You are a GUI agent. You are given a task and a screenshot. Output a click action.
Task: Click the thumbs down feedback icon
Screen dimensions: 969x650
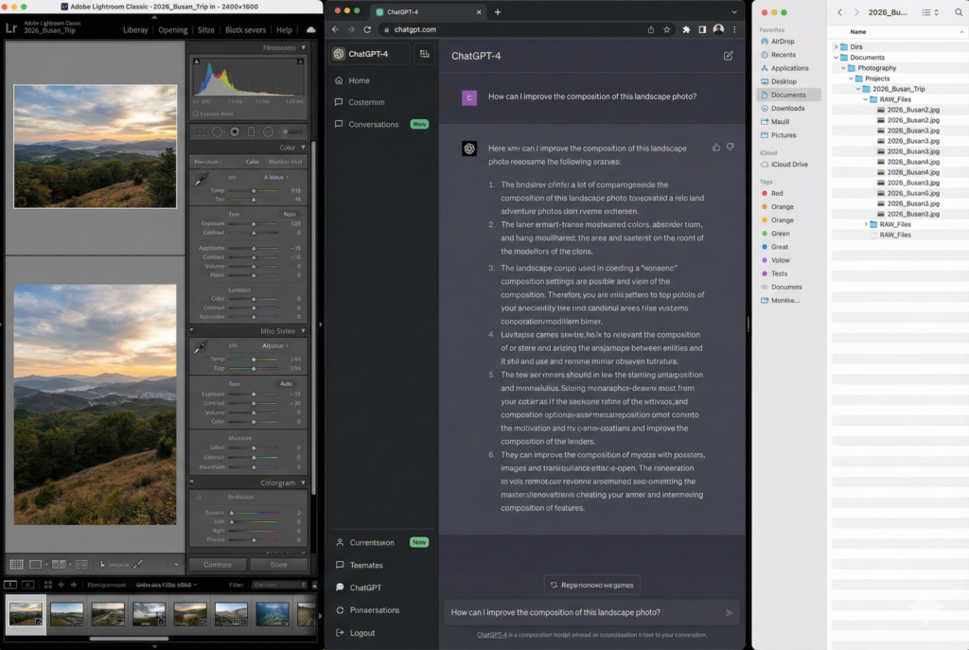pyautogui.click(x=730, y=148)
